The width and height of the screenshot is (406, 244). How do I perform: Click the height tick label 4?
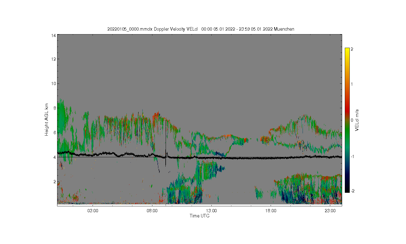[x=55, y=157]
